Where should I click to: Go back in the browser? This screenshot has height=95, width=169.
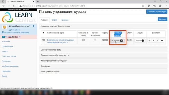(3, 6)
